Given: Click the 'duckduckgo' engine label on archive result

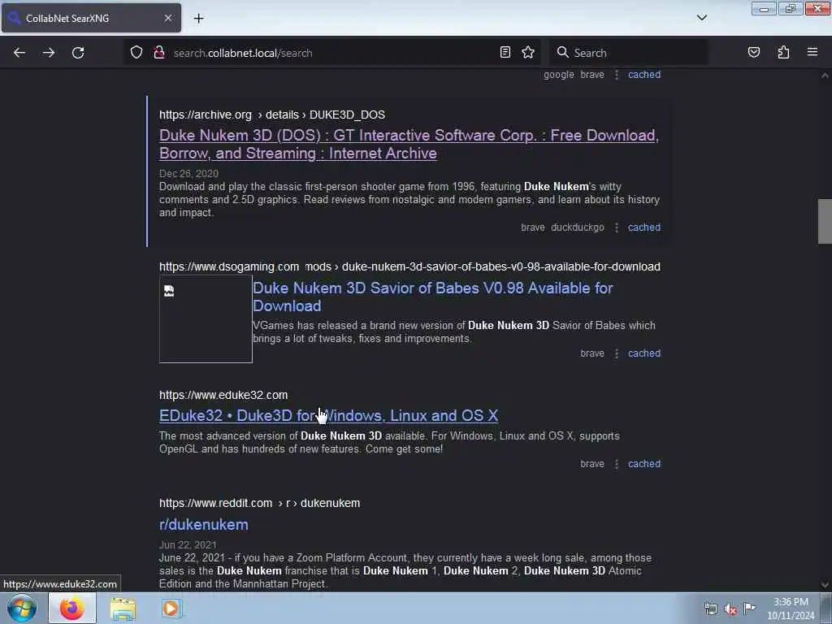Looking at the screenshot, I should [x=578, y=227].
